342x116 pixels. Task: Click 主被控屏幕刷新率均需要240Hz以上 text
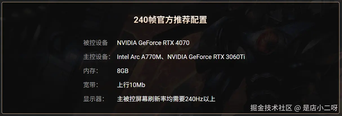coord(166,99)
